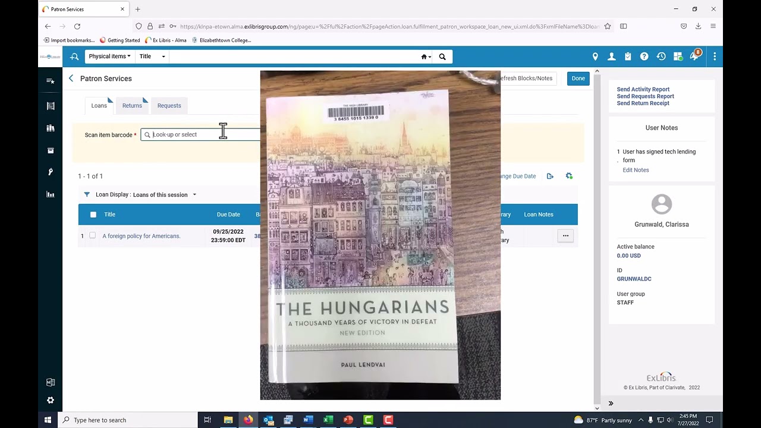Click the GRUNWALDC user ID link
Screen dimensions: 761x428
[x=634, y=279]
